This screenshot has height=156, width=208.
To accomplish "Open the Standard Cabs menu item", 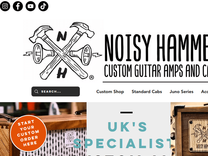I will pyautogui.click(x=147, y=92).
